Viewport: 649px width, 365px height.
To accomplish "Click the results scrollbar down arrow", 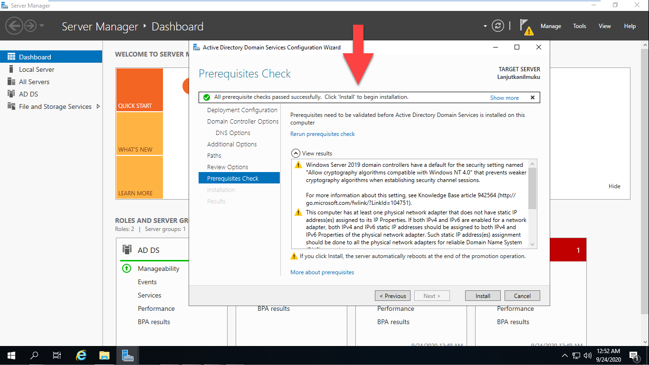I will (x=533, y=244).
